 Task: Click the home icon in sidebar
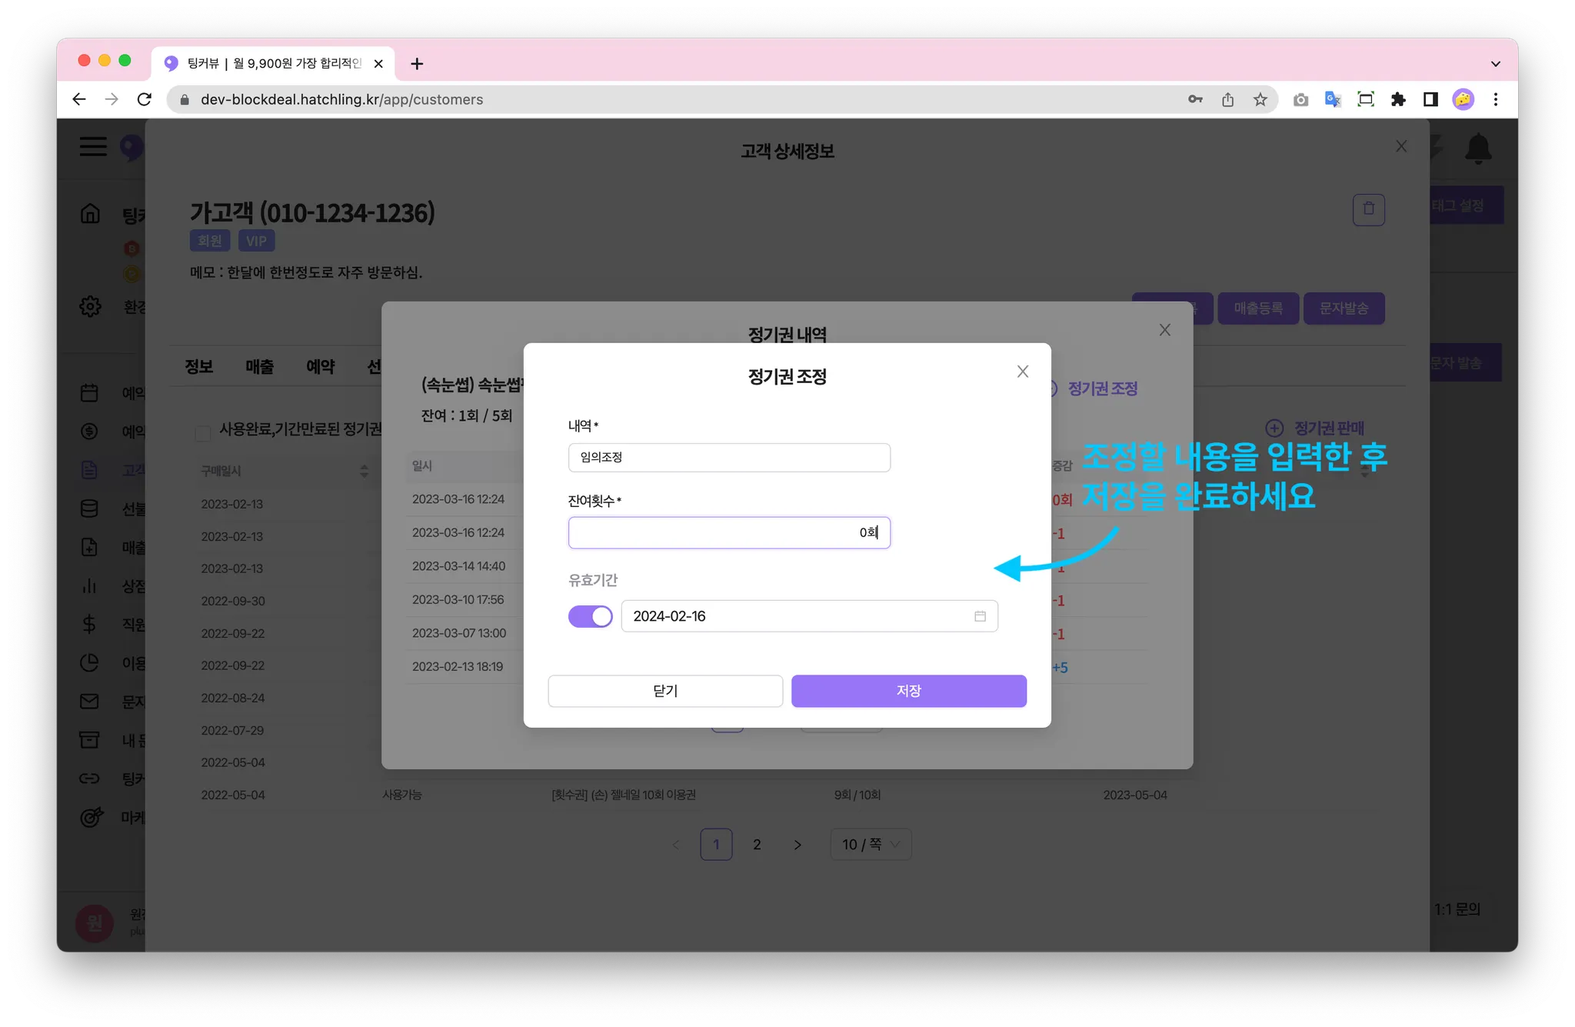[90, 213]
